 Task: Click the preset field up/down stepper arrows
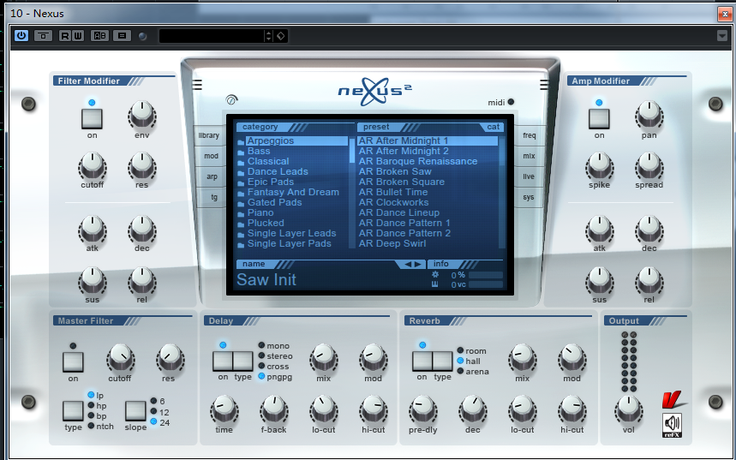268,36
